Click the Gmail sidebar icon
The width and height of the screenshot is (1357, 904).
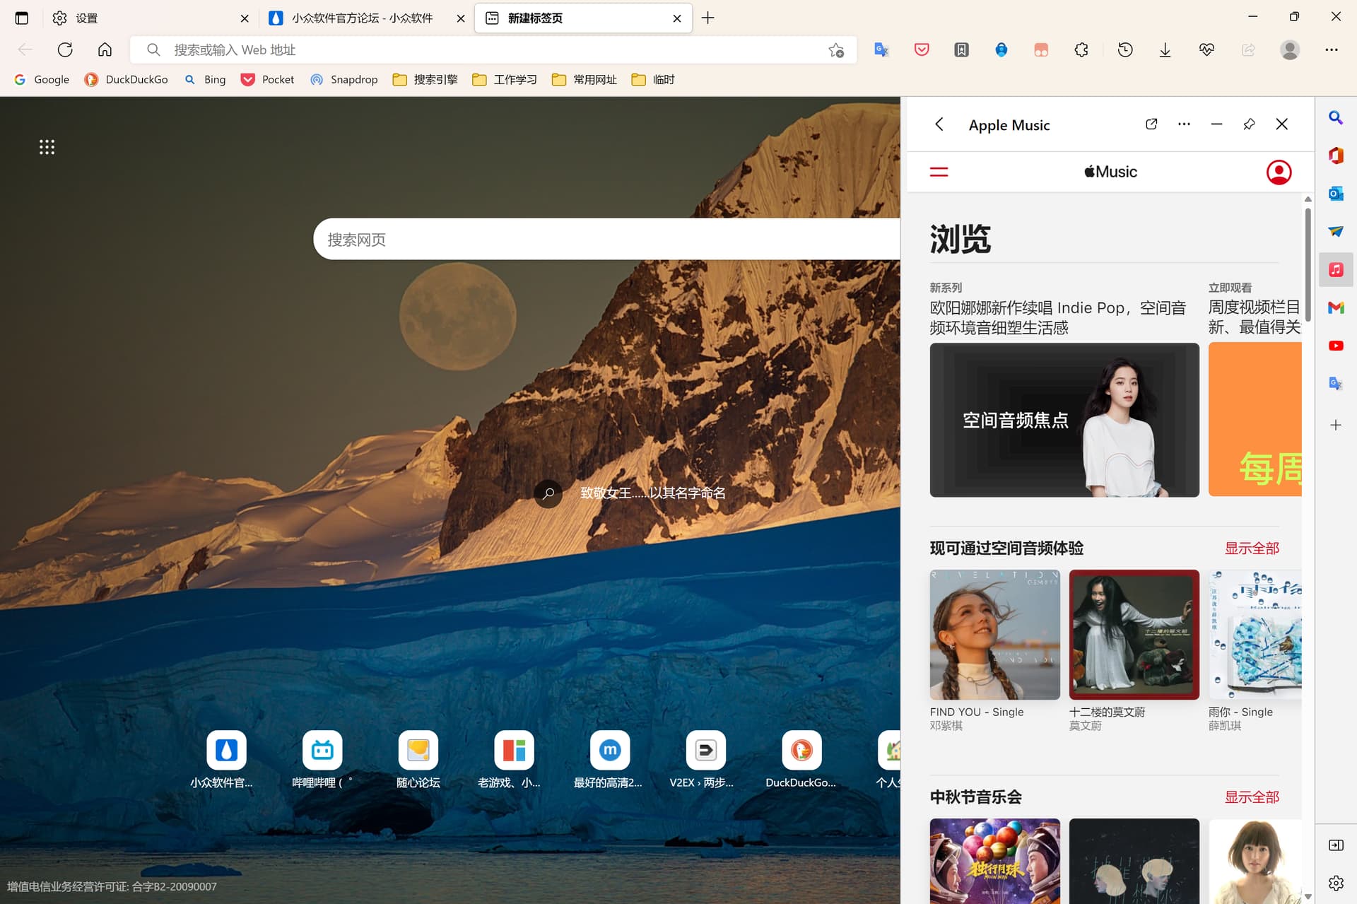tap(1335, 307)
